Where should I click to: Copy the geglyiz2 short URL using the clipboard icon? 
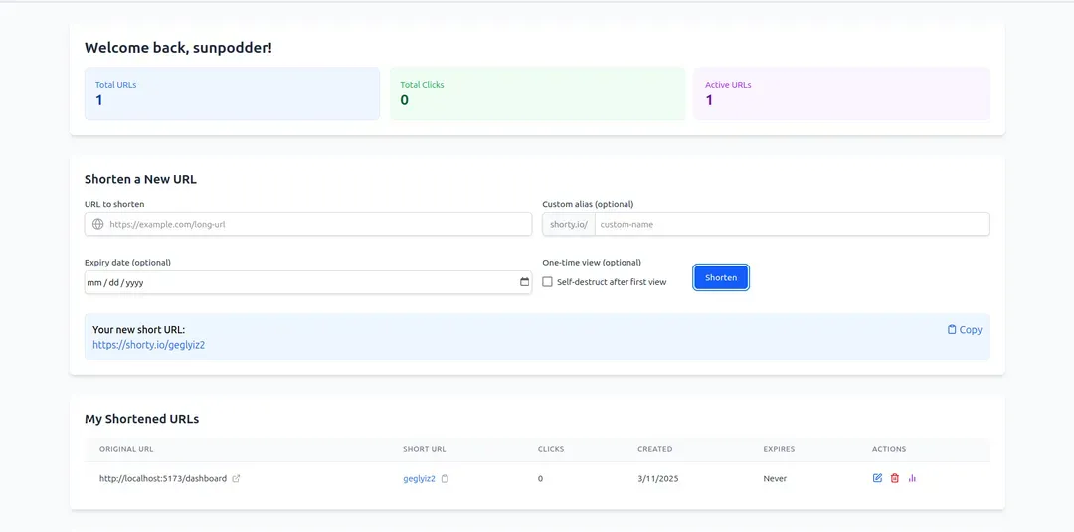tap(445, 479)
